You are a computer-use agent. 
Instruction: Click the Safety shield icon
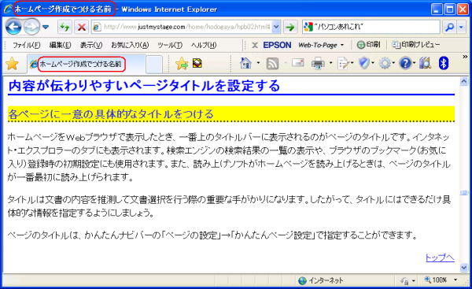click(x=363, y=63)
